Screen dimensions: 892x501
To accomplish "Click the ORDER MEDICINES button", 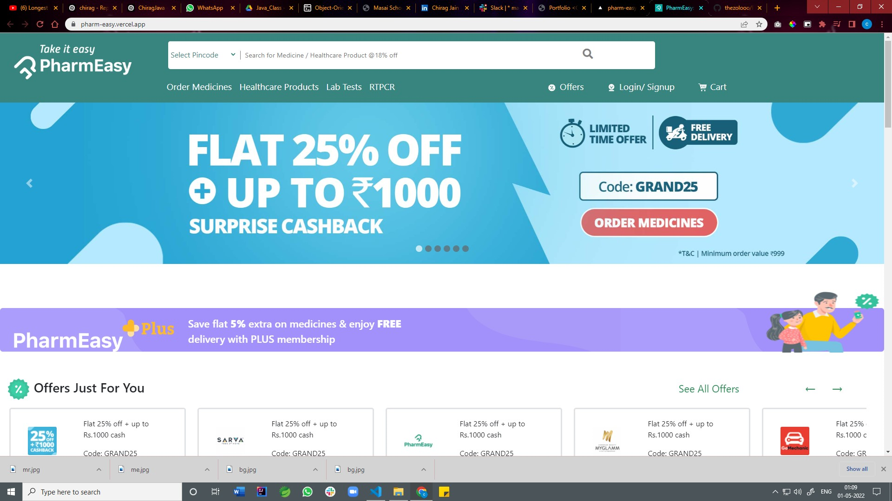I will pyautogui.click(x=649, y=223).
